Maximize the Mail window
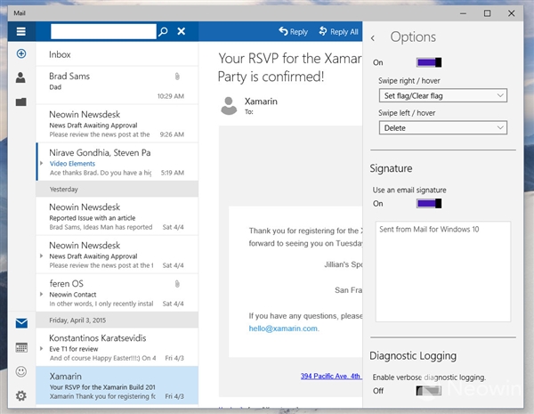 click(x=488, y=13)
